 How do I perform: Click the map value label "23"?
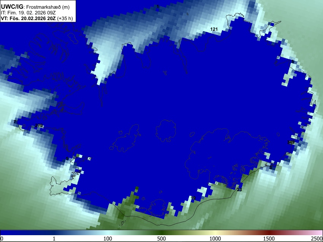(x=239, y=190)
